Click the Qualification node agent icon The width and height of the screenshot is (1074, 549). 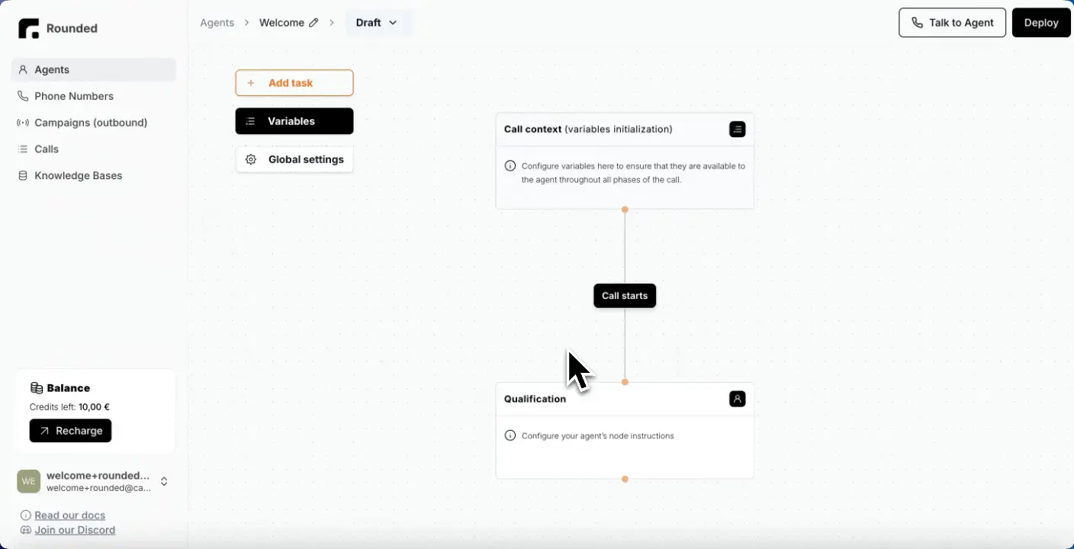(x=737, y=399)
